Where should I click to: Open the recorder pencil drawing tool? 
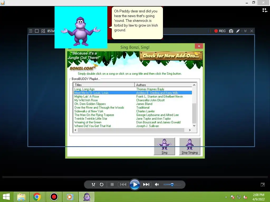pos(238,31)
